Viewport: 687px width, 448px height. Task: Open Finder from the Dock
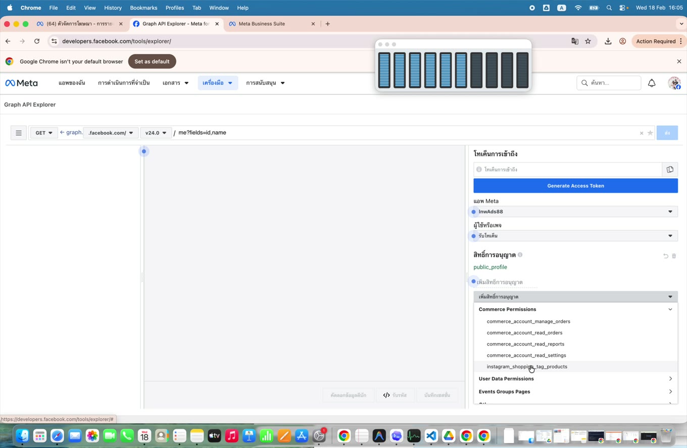(x=22, y=436)
